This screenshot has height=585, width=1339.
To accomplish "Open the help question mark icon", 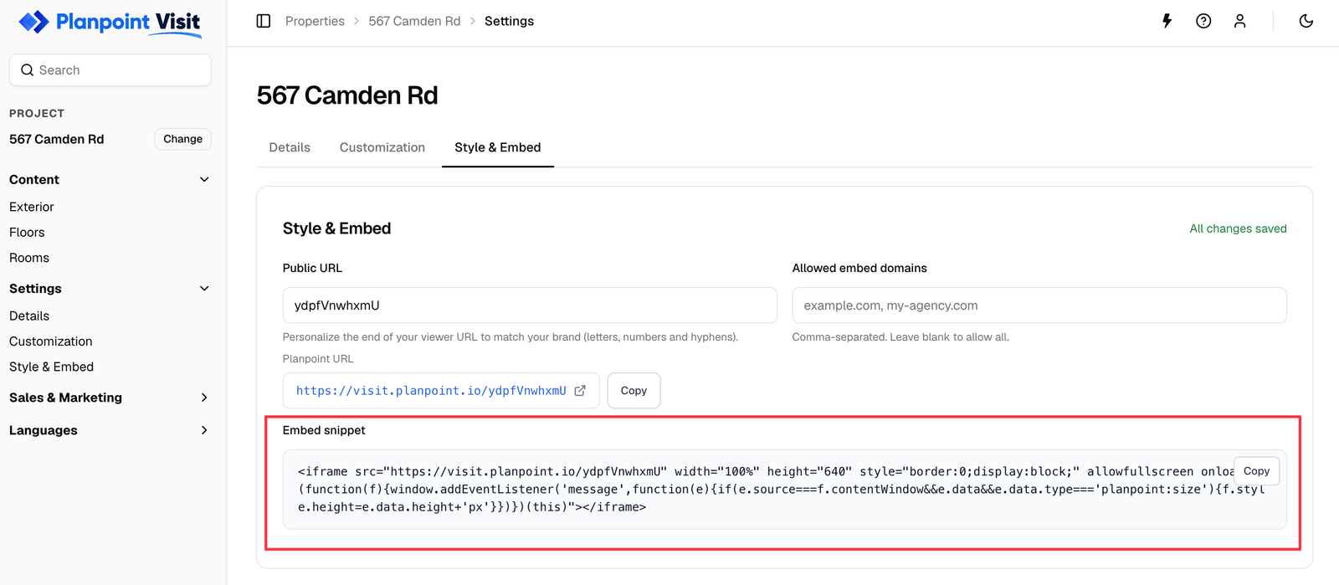I will tap(1203, 21).
